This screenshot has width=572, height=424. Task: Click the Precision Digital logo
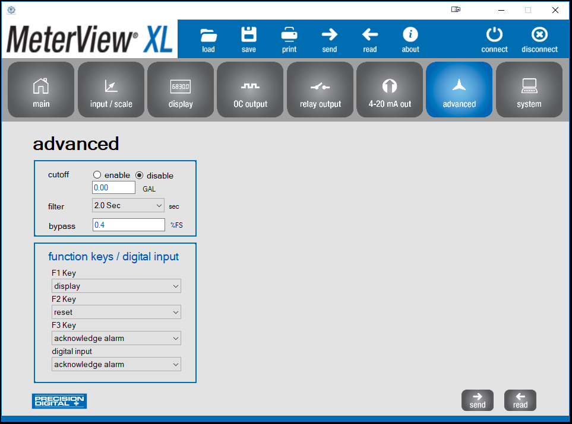[59, 401]
